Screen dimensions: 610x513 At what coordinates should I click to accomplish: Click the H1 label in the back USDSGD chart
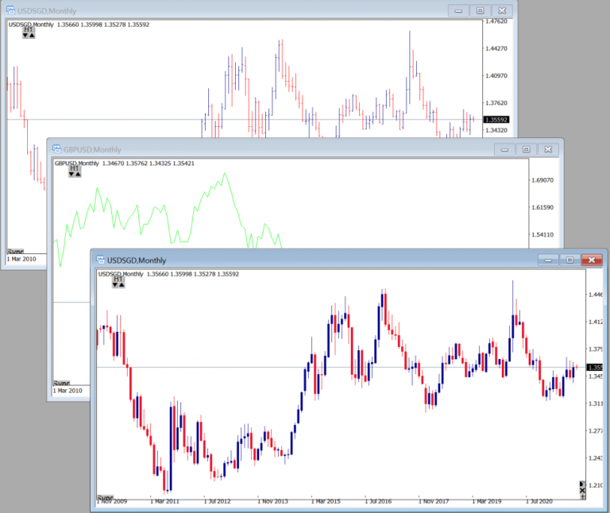tap(29, 29)
